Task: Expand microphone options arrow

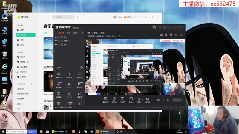Action: [143, 99]
